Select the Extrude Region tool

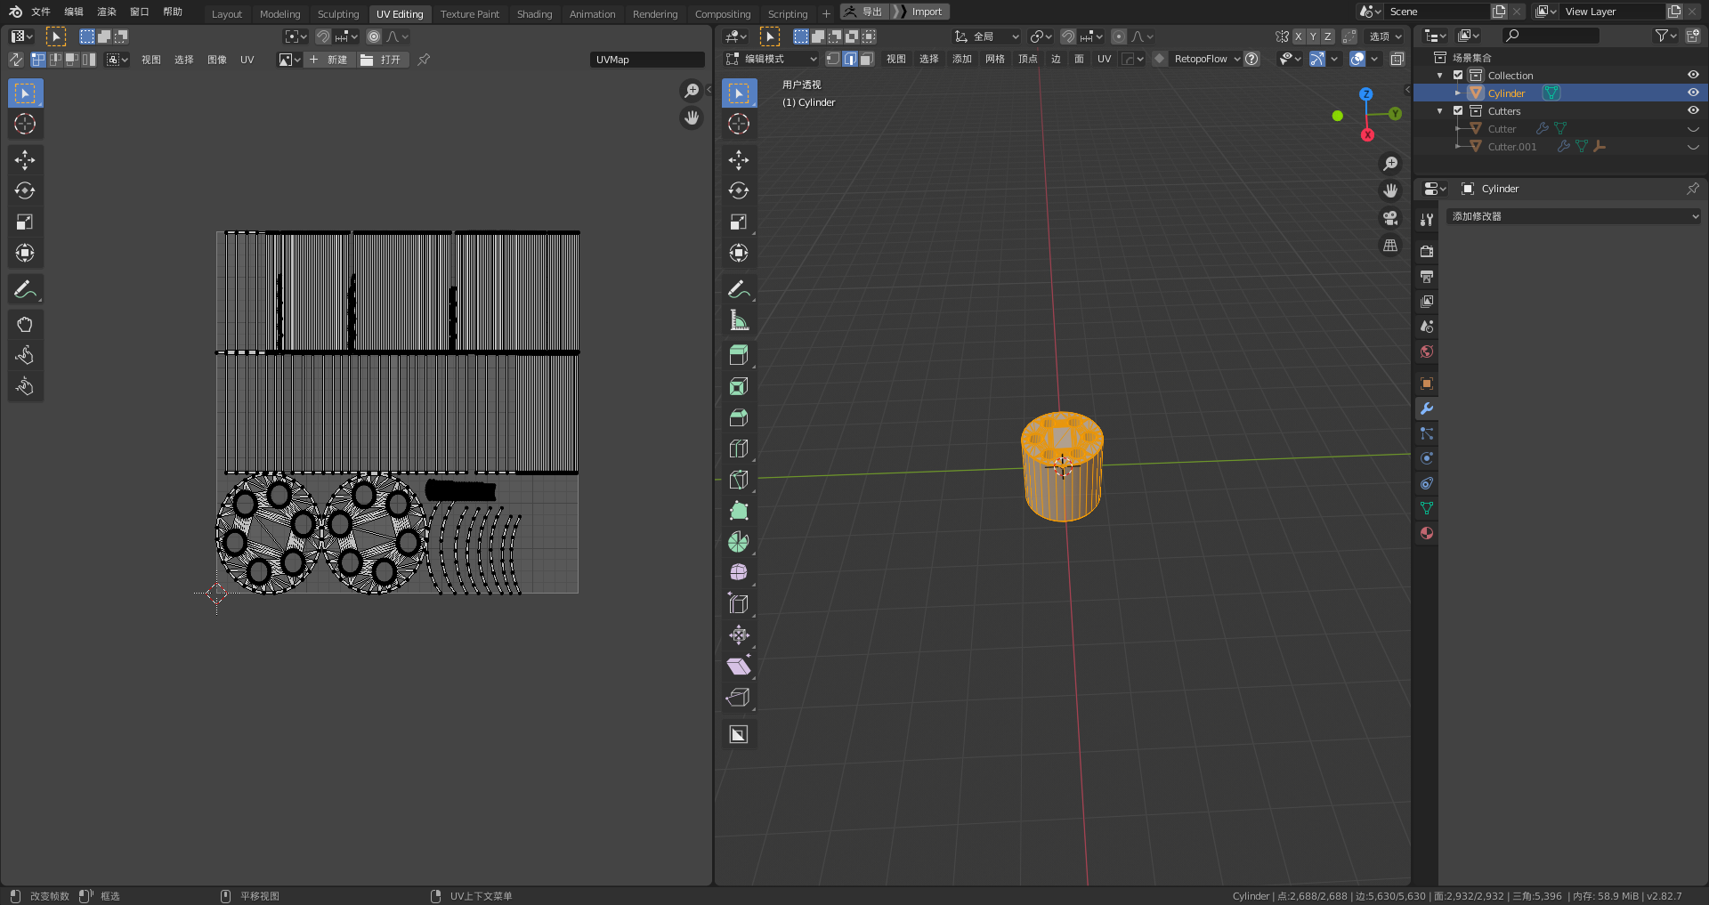(x=738, y=355)
